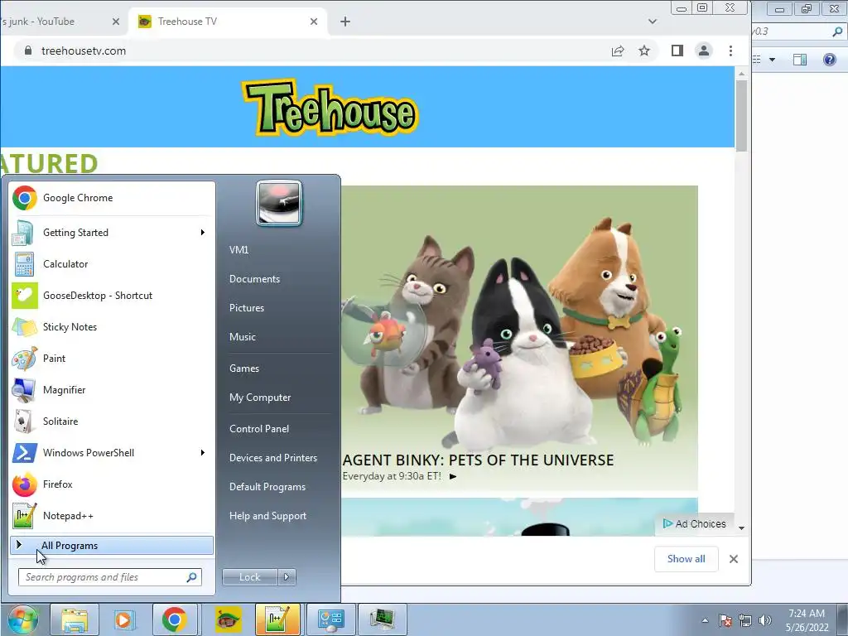Open Notepad++ from Start menu

[112, 515]
